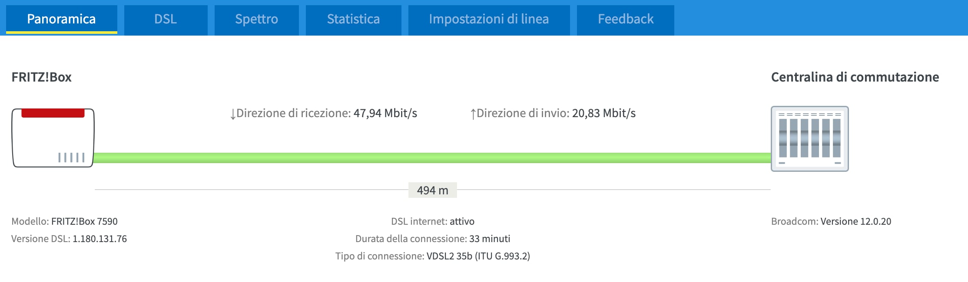Click the send rate 20,83 Mbit/s
968x282 pixels.
coord(604,113)
